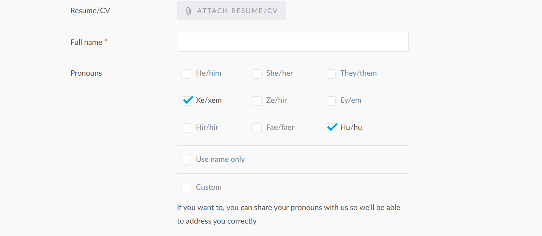Enable the Fae/faer pronoun option
This screenshot has width=542, height=236.
tap(257, 128)
